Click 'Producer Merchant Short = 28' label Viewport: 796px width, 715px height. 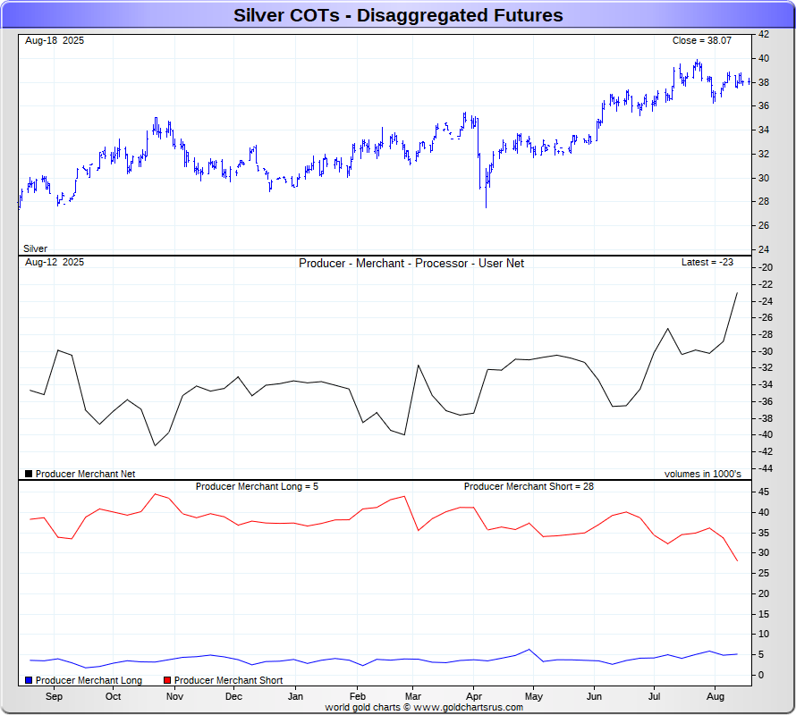pyautogui.click(x=529, y=486)
